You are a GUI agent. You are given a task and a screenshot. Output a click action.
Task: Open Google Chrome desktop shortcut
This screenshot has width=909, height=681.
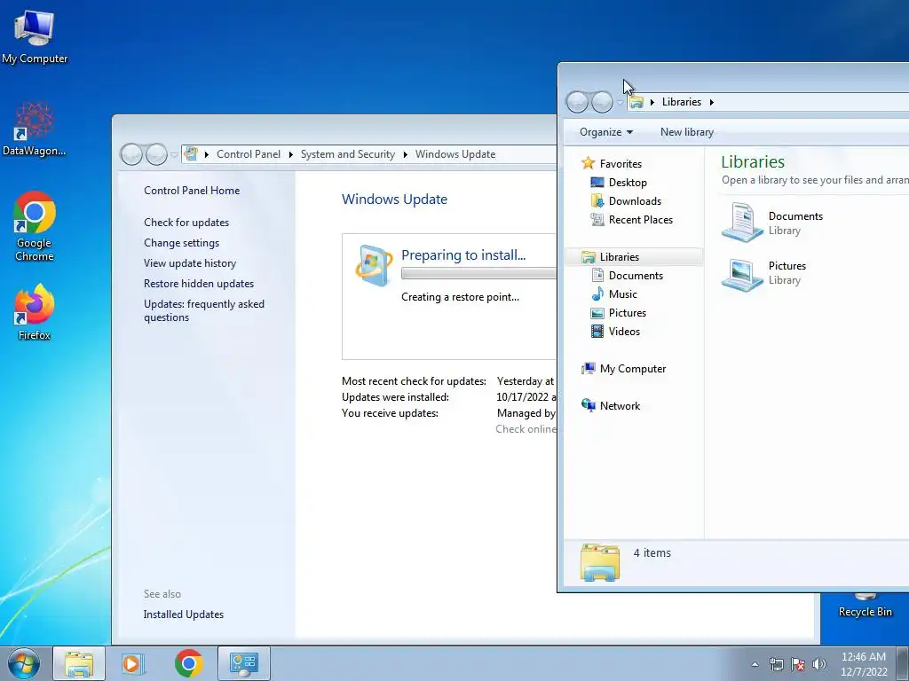[x=35, y=226]
